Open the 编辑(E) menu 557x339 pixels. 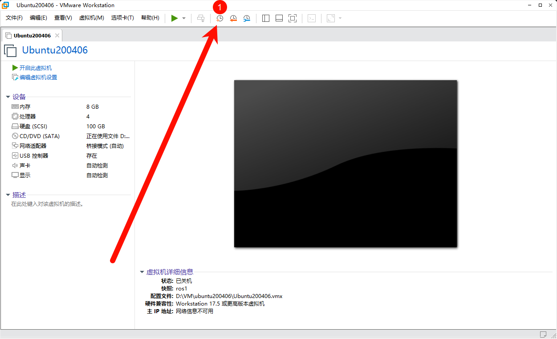(x=38, y=18)
